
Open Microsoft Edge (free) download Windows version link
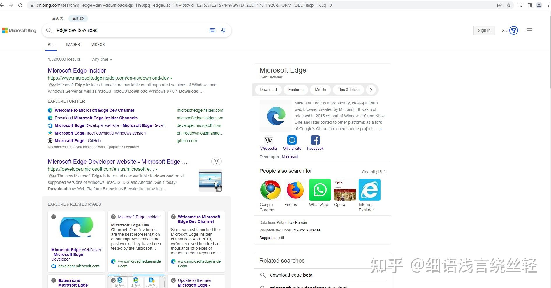tap(100, 133)
